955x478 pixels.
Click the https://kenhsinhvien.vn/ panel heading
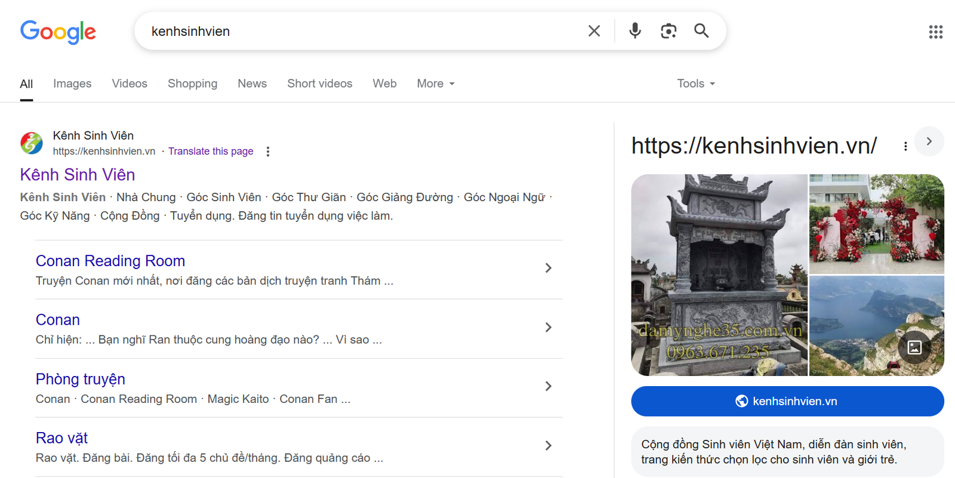[754, 146]
